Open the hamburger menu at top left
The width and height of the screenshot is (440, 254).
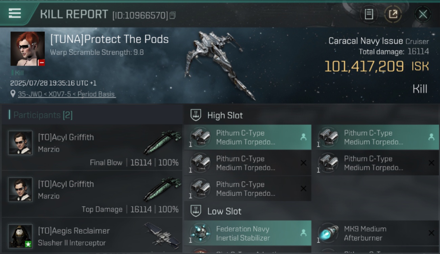coord(15,13)
